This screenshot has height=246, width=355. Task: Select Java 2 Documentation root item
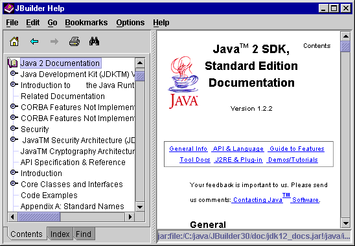[60, 63]
